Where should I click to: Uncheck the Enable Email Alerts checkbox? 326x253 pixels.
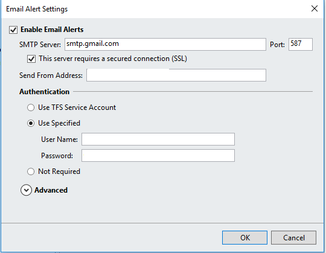coord(13,30)
